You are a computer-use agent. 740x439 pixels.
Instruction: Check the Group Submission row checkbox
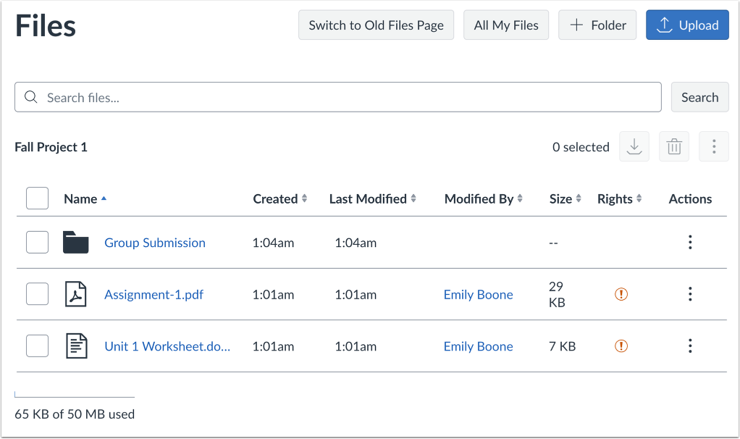(x=37, y=242)
